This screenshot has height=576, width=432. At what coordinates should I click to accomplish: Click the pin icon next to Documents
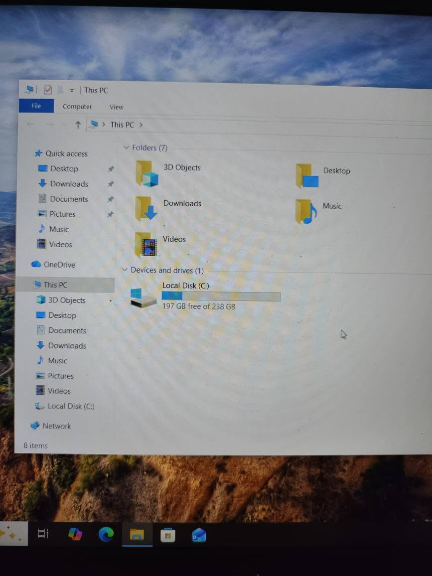pyautogui.click(x=111, y=199)
